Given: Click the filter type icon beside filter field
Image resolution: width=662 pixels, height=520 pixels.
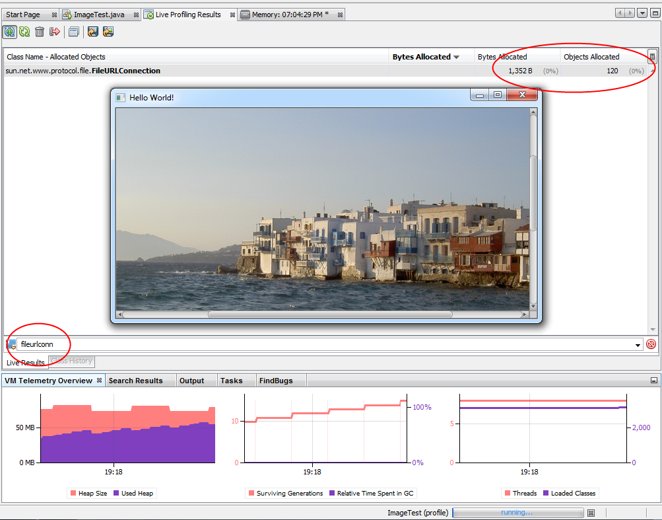Looking at the screenshot, I should click(x=11, y=344).
